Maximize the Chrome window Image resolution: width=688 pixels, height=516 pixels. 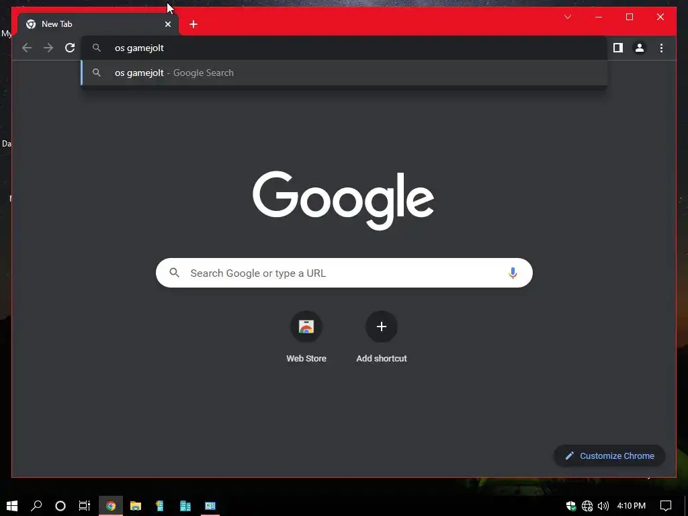click(x=629, y=17)
